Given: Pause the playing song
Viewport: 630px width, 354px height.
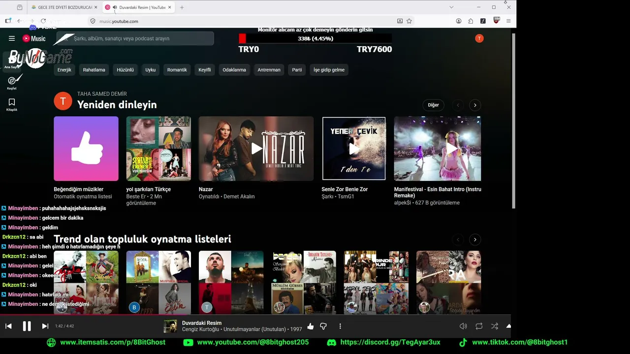Looking at the screenshot, I should (x=27, y=326).
